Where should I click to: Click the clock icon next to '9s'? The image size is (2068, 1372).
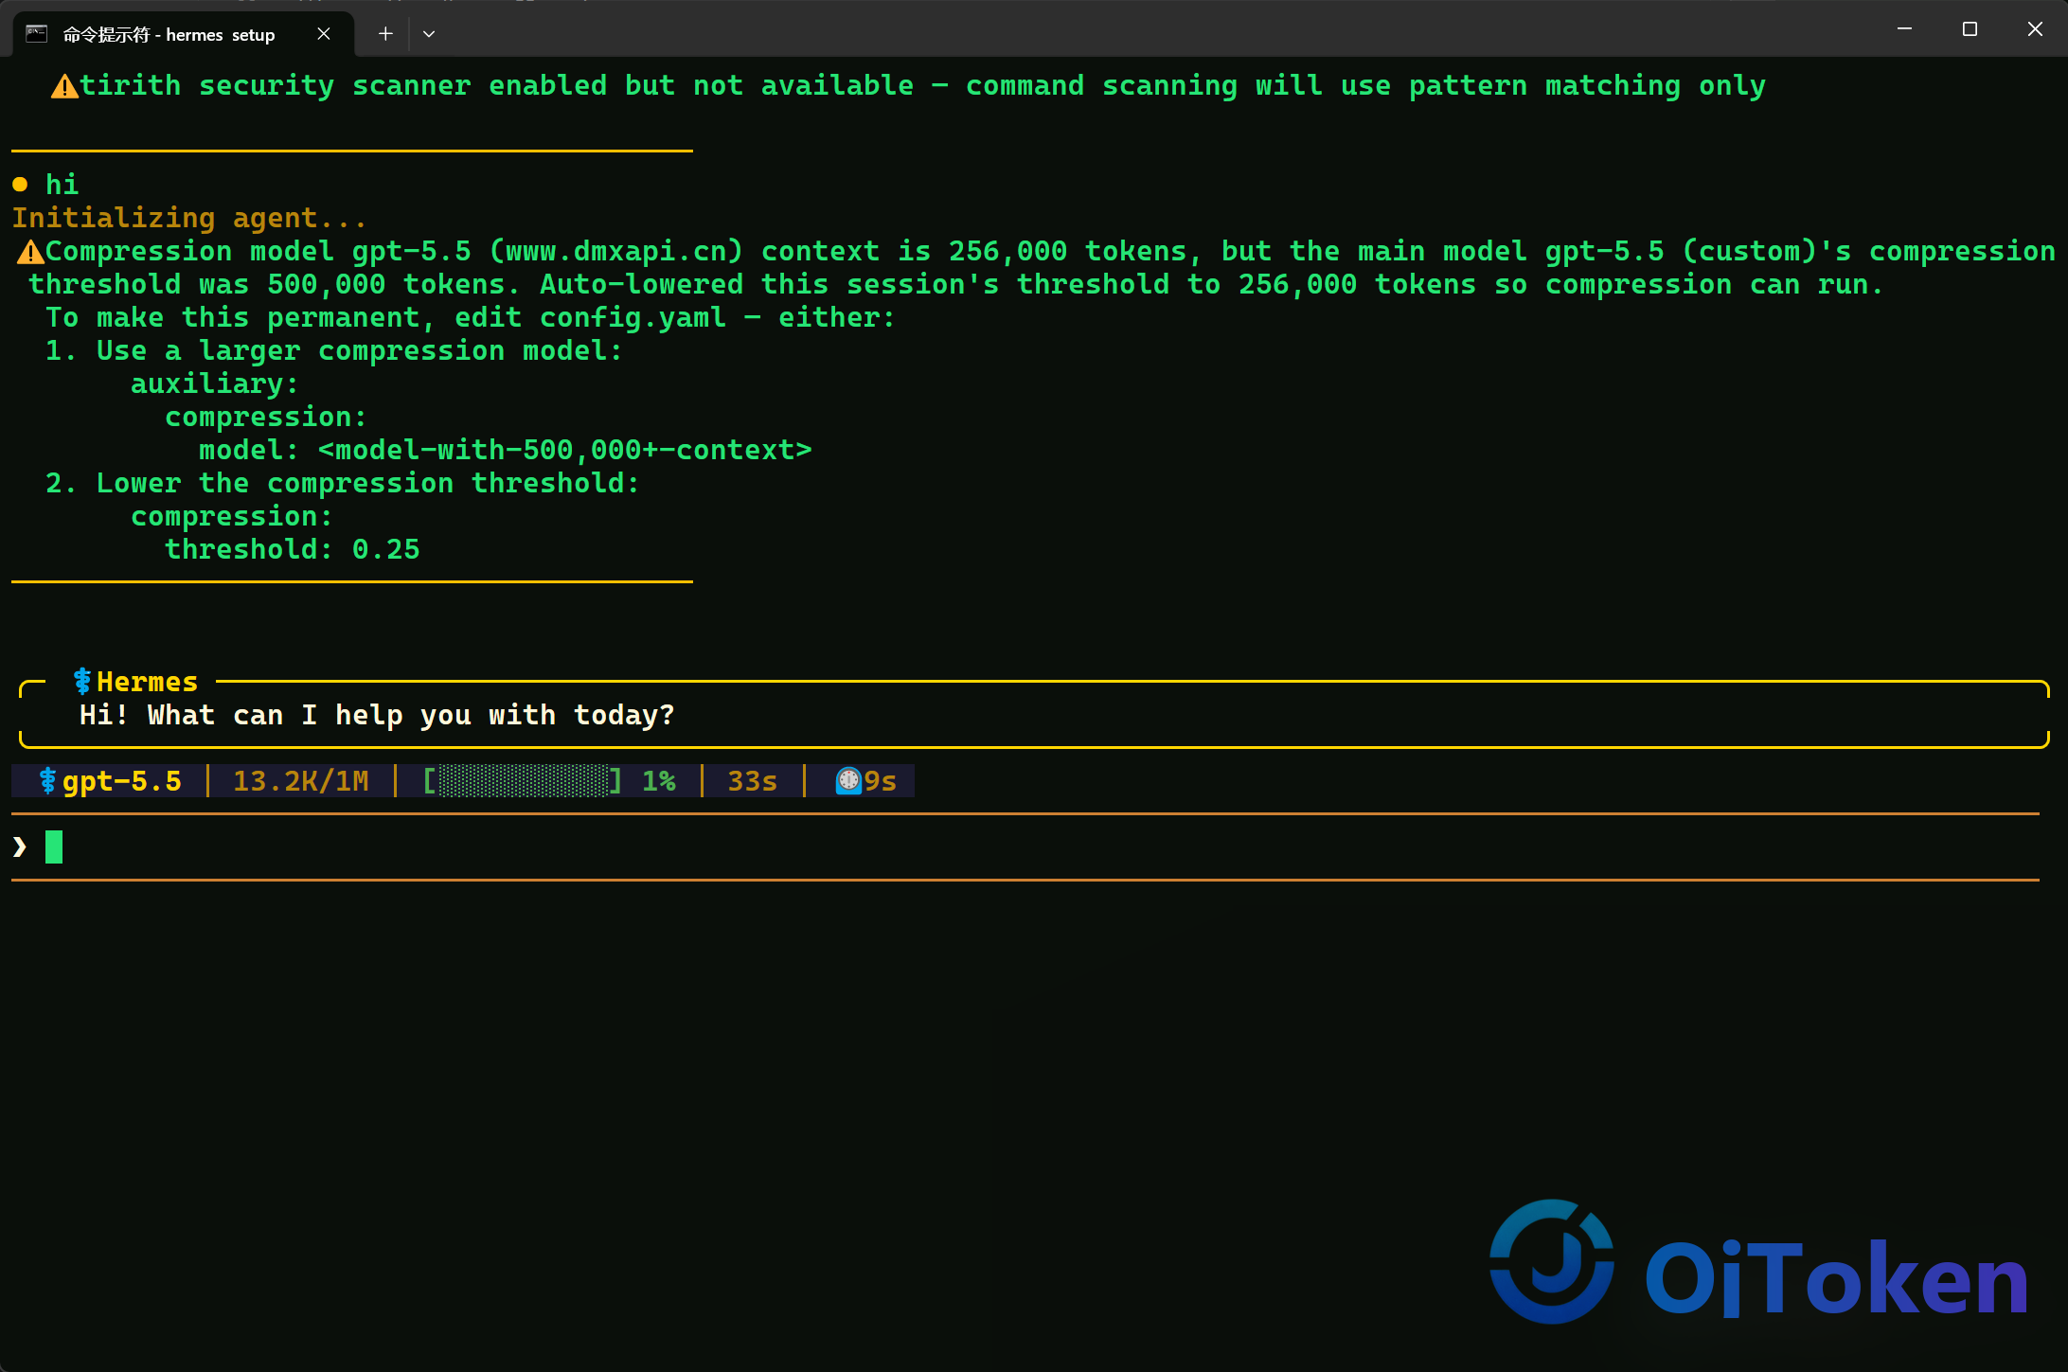[x=848, y=781]
